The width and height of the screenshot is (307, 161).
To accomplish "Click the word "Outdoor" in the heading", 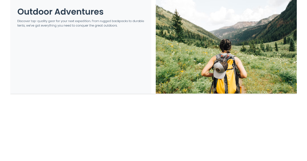I will (x=35, y=12).
